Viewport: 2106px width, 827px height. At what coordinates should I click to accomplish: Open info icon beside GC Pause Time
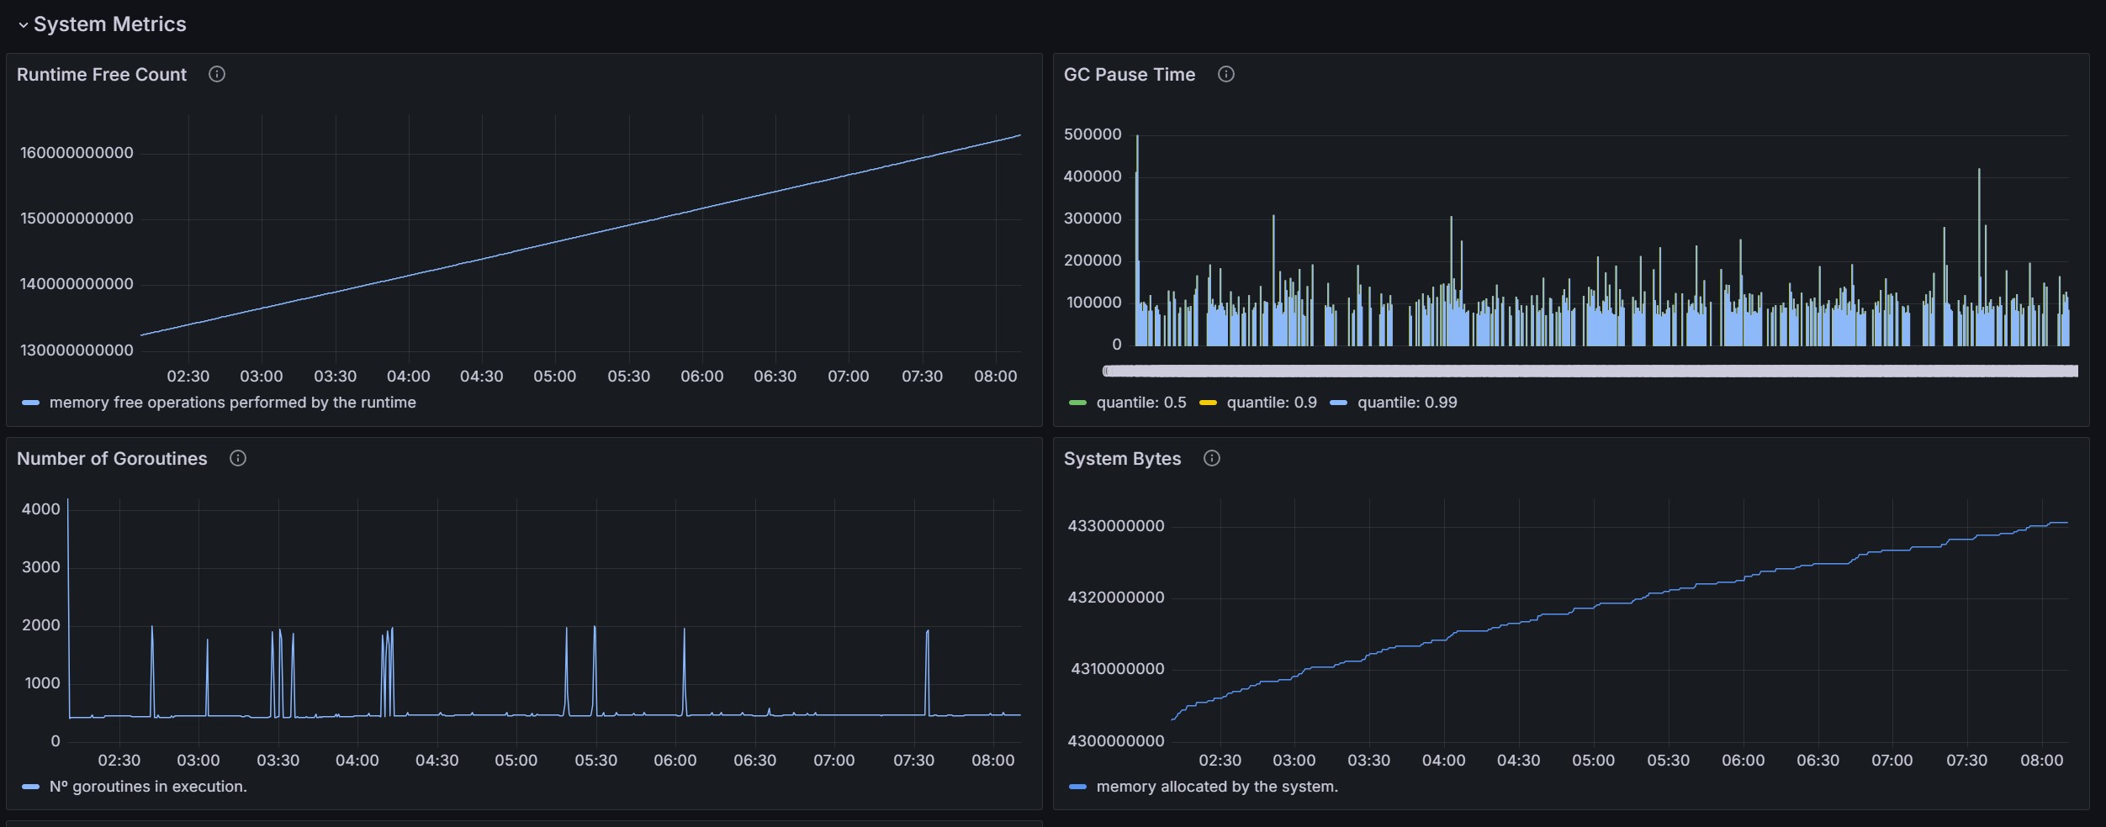click(1226, 74)
